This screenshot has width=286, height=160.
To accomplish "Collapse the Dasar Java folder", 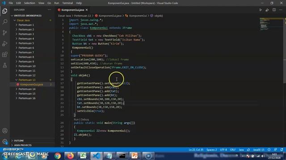I will [23, 20].
